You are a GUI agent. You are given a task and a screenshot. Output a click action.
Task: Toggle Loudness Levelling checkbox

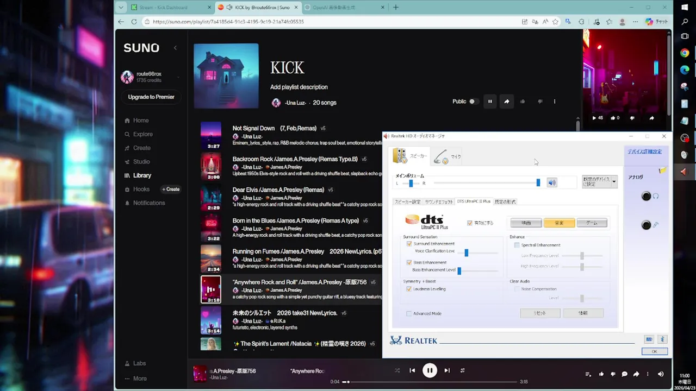point(409,289)
